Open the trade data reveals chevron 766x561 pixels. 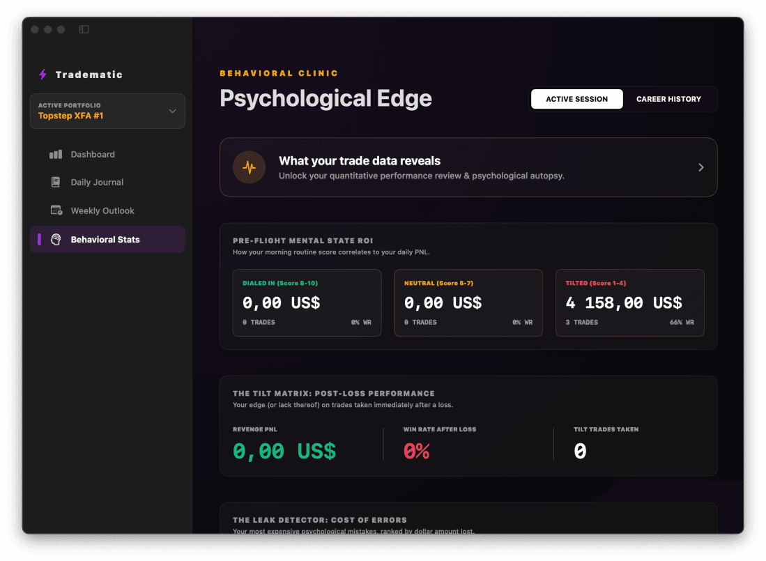[x=701, y=167]
